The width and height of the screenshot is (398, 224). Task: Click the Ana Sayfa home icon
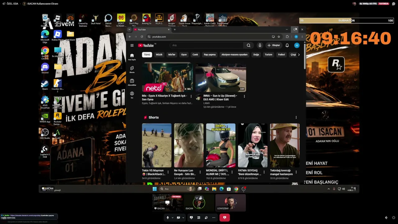[x=132, y=56]
